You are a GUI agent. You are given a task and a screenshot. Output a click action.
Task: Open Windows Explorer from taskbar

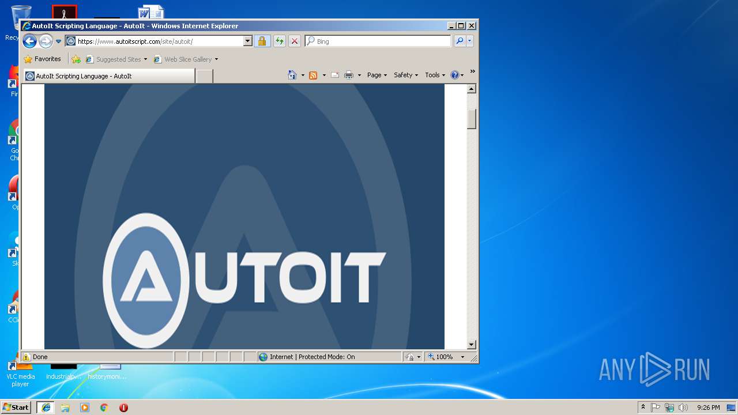[65, 408]
